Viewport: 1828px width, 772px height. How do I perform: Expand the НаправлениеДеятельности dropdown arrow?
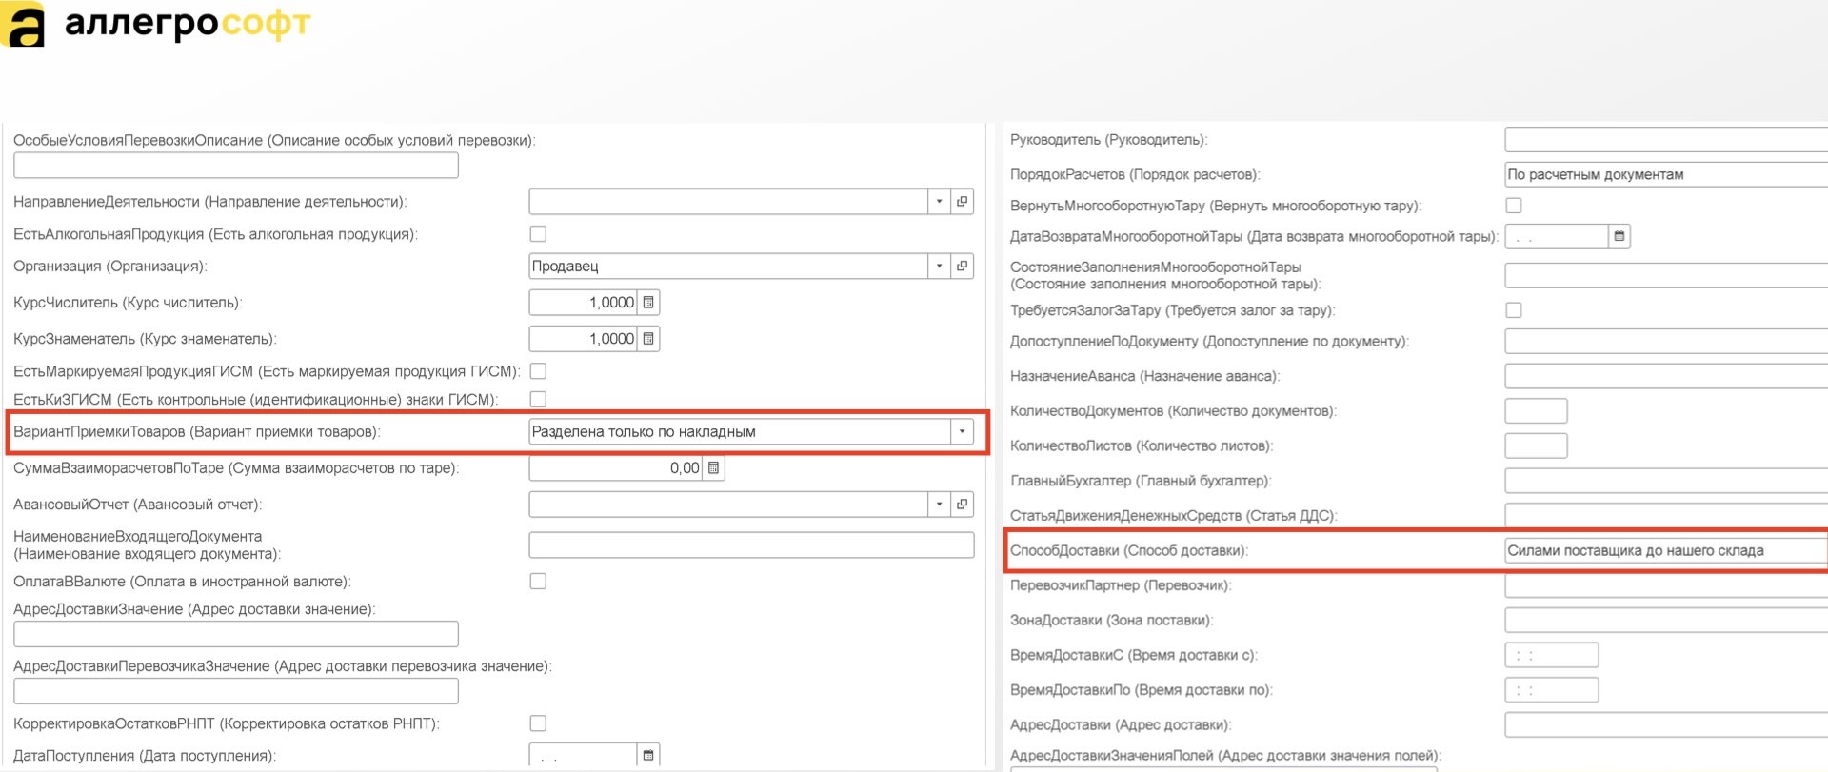(x=939, y=202)
